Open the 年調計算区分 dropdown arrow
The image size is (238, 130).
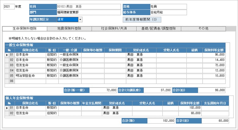coord(80,20)
